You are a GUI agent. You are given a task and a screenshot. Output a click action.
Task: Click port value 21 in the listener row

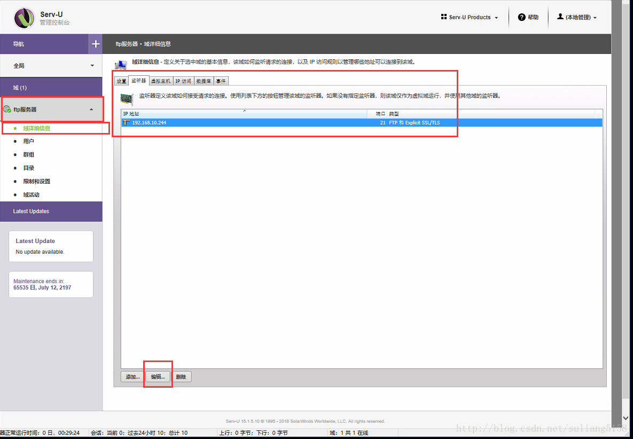pyautogui.click(x=382, y=123)
